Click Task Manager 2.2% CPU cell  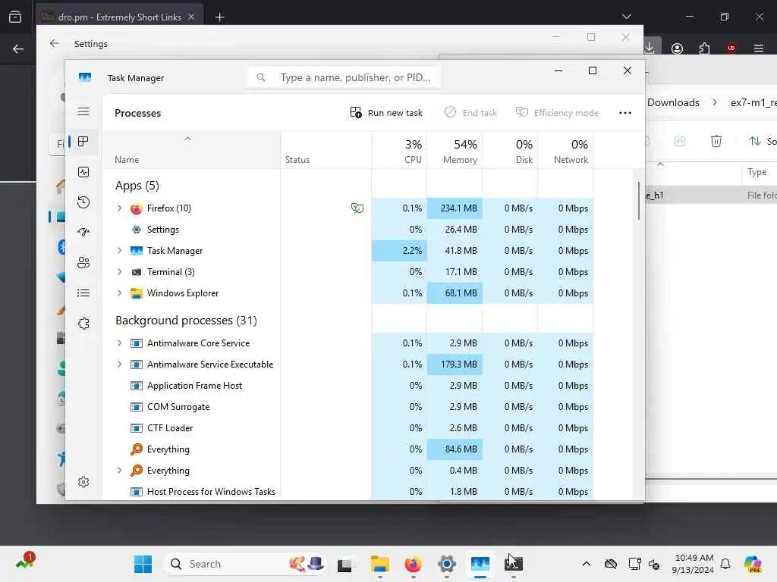399,251
